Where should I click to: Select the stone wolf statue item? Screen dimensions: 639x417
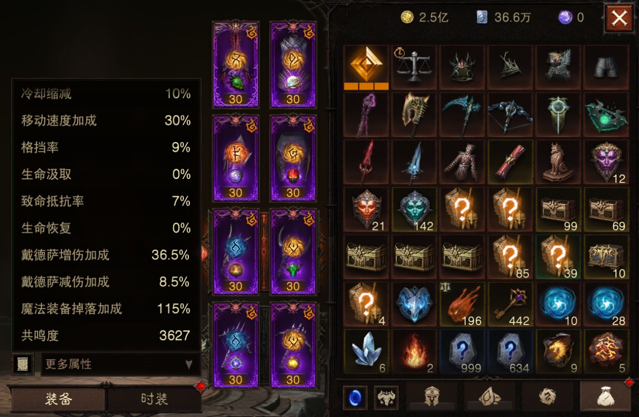pyautogui.click(x=558, y=162)
